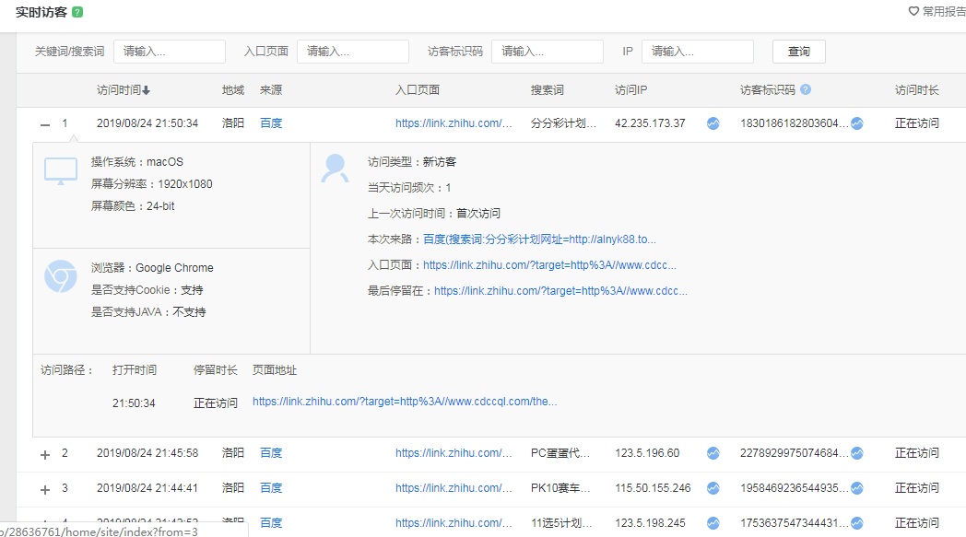Click the trend icon next to IP 123.5.196.60

click(x=713, y=453)
